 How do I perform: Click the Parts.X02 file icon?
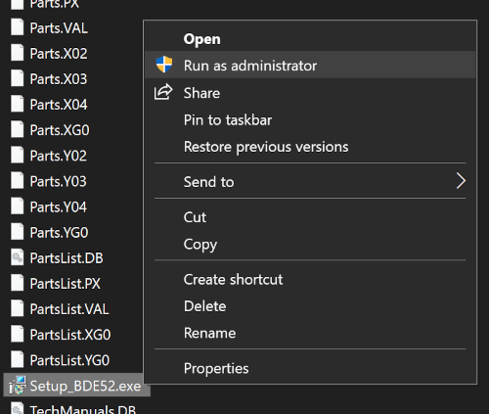[x=18, y=53]
